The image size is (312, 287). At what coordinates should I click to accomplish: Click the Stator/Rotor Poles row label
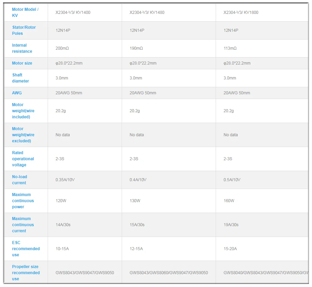(24, 30)
